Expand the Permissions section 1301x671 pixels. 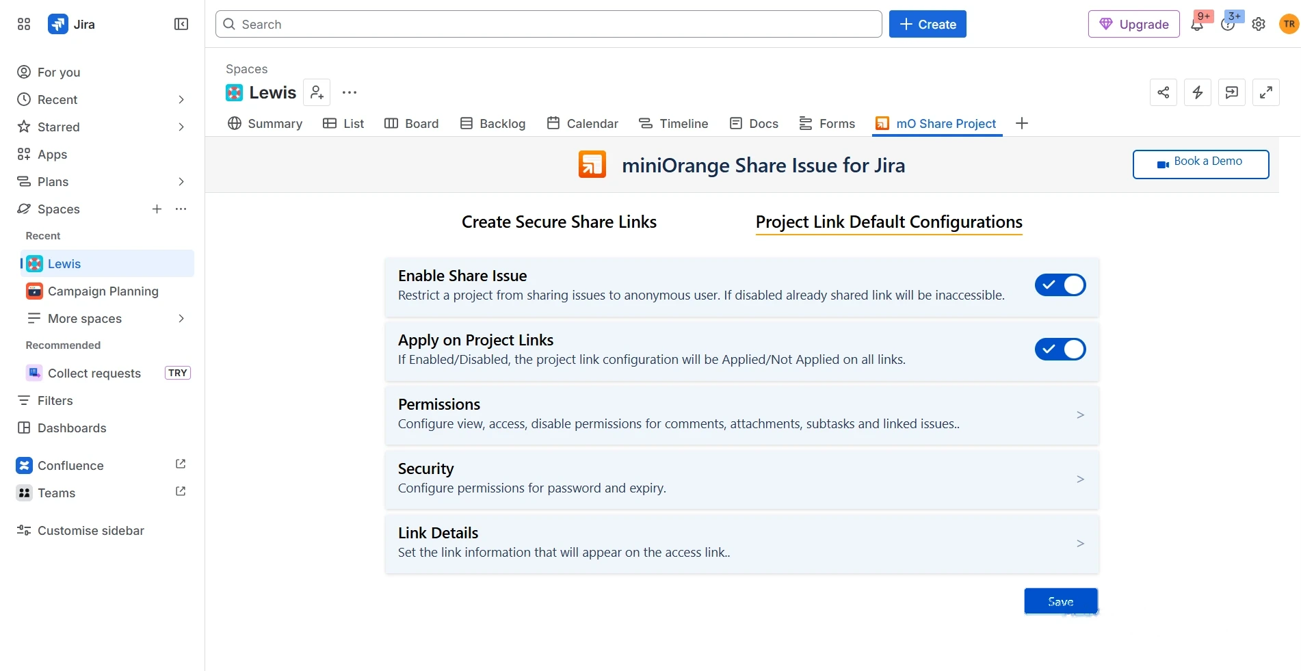pos(742,415)
